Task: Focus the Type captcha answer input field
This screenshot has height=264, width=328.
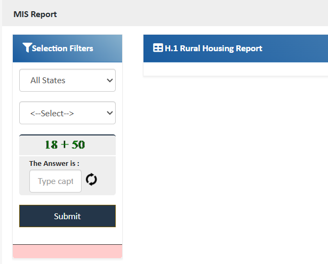Action: [55, 181]
